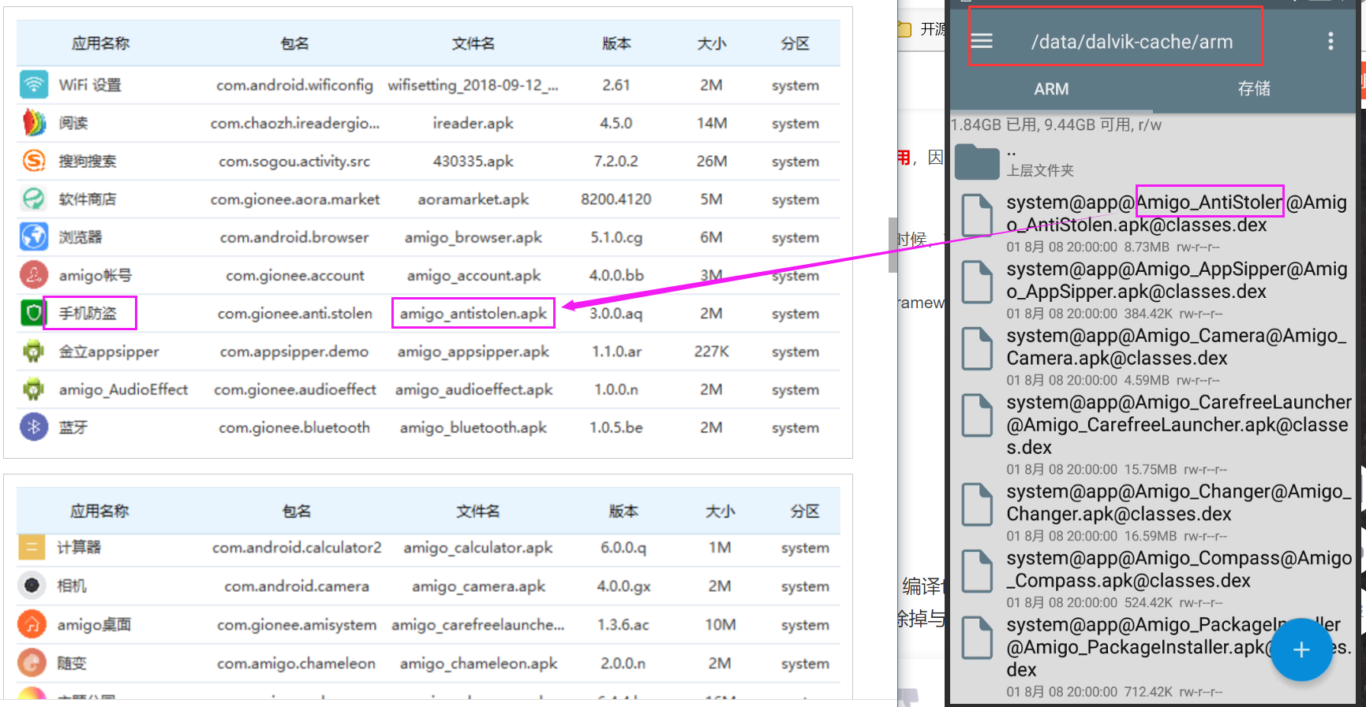Click the amigo_bluetooth.apk file name
Viewport: 1366px width, 707px height.
473,427
